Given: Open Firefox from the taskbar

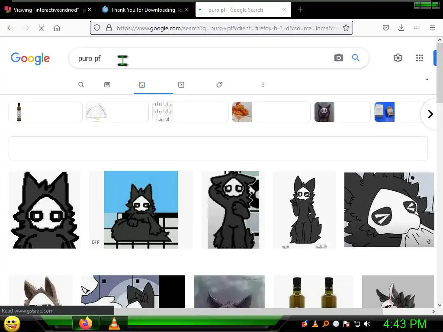Looking at the screenshot, I should point(86,323).
